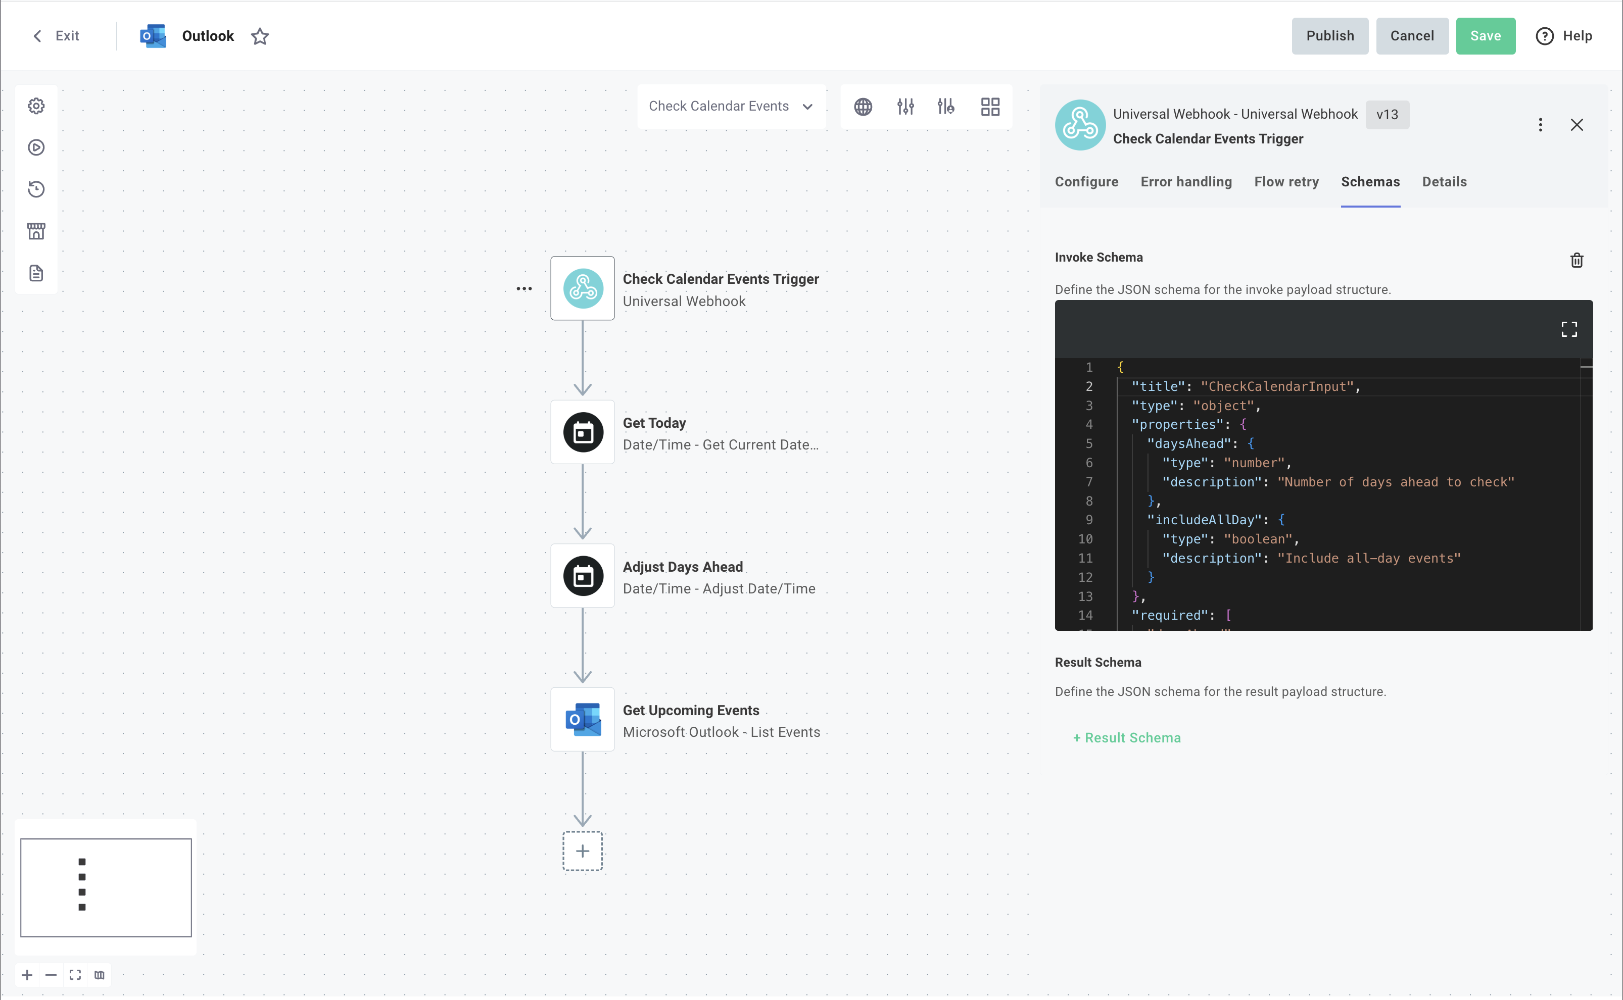
Task: Open flow settings from the left sidebar
Action: click(x=36, y=105)
